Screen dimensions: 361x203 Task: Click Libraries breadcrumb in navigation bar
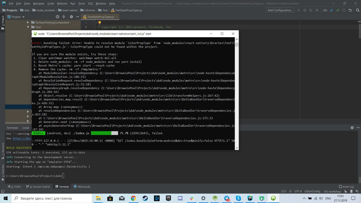tap(88, 10)
